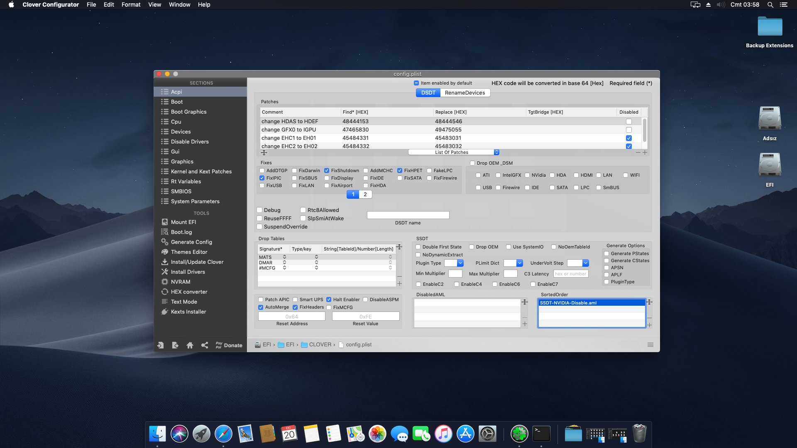Click the share icon in bottom toolbar
The image size is (797, 448).
(205, 345)
